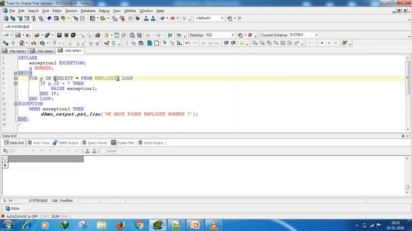This screenshot has height=231, width=412.
Task: Print the editor contents via printer icon
Action: pyautogui.click(x=97, y=35)
